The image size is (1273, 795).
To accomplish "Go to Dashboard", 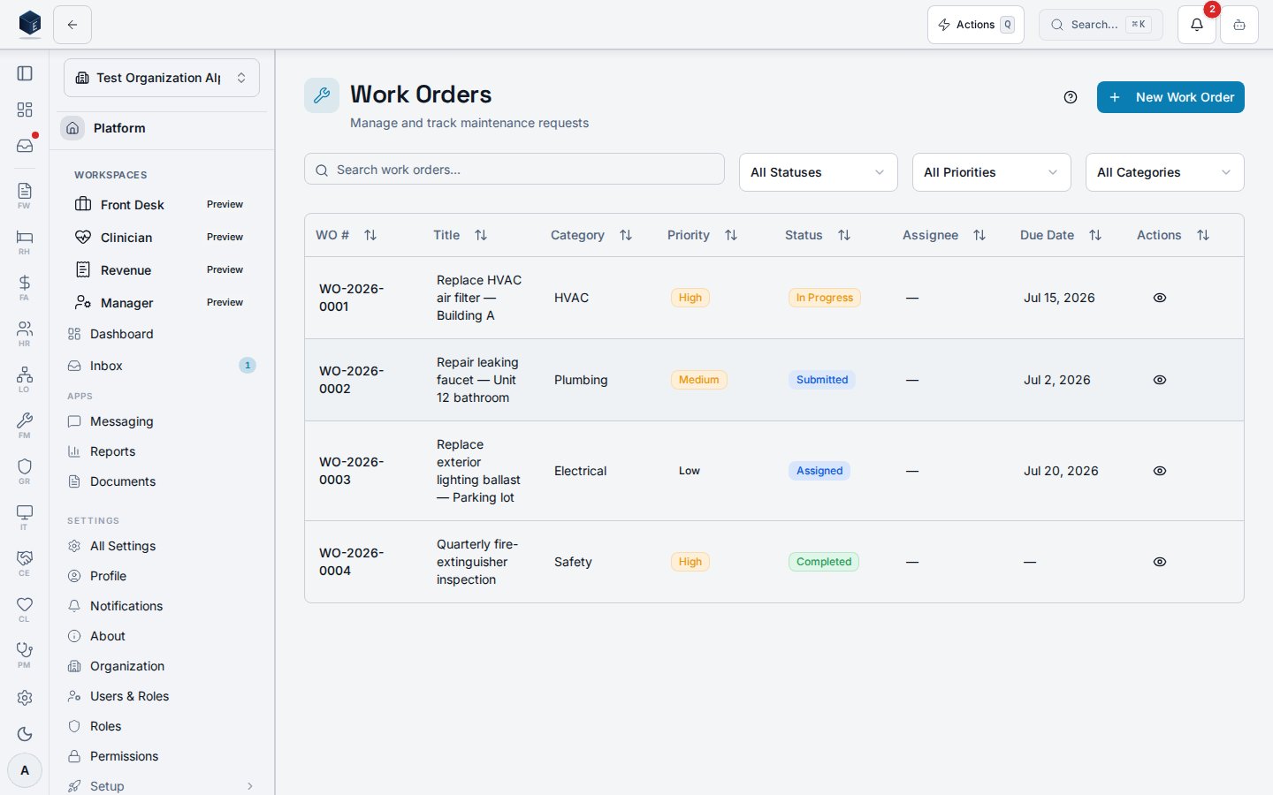I will (x=162, y=334).
